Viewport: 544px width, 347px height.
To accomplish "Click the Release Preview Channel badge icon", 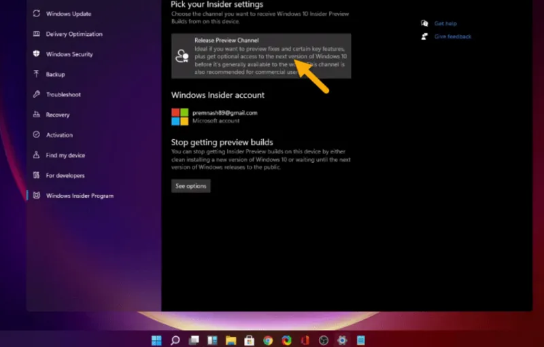I will pos(182,56).
